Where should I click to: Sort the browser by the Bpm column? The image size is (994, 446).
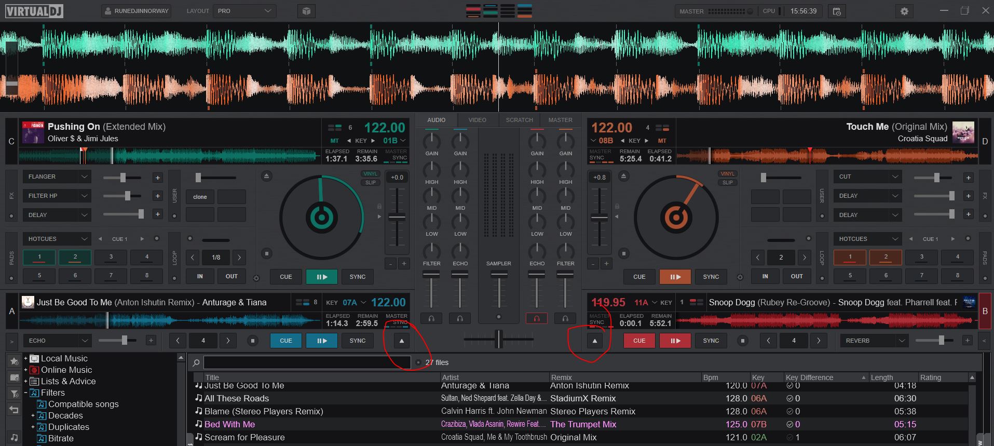pyautogui.click(x=725, y=377)
